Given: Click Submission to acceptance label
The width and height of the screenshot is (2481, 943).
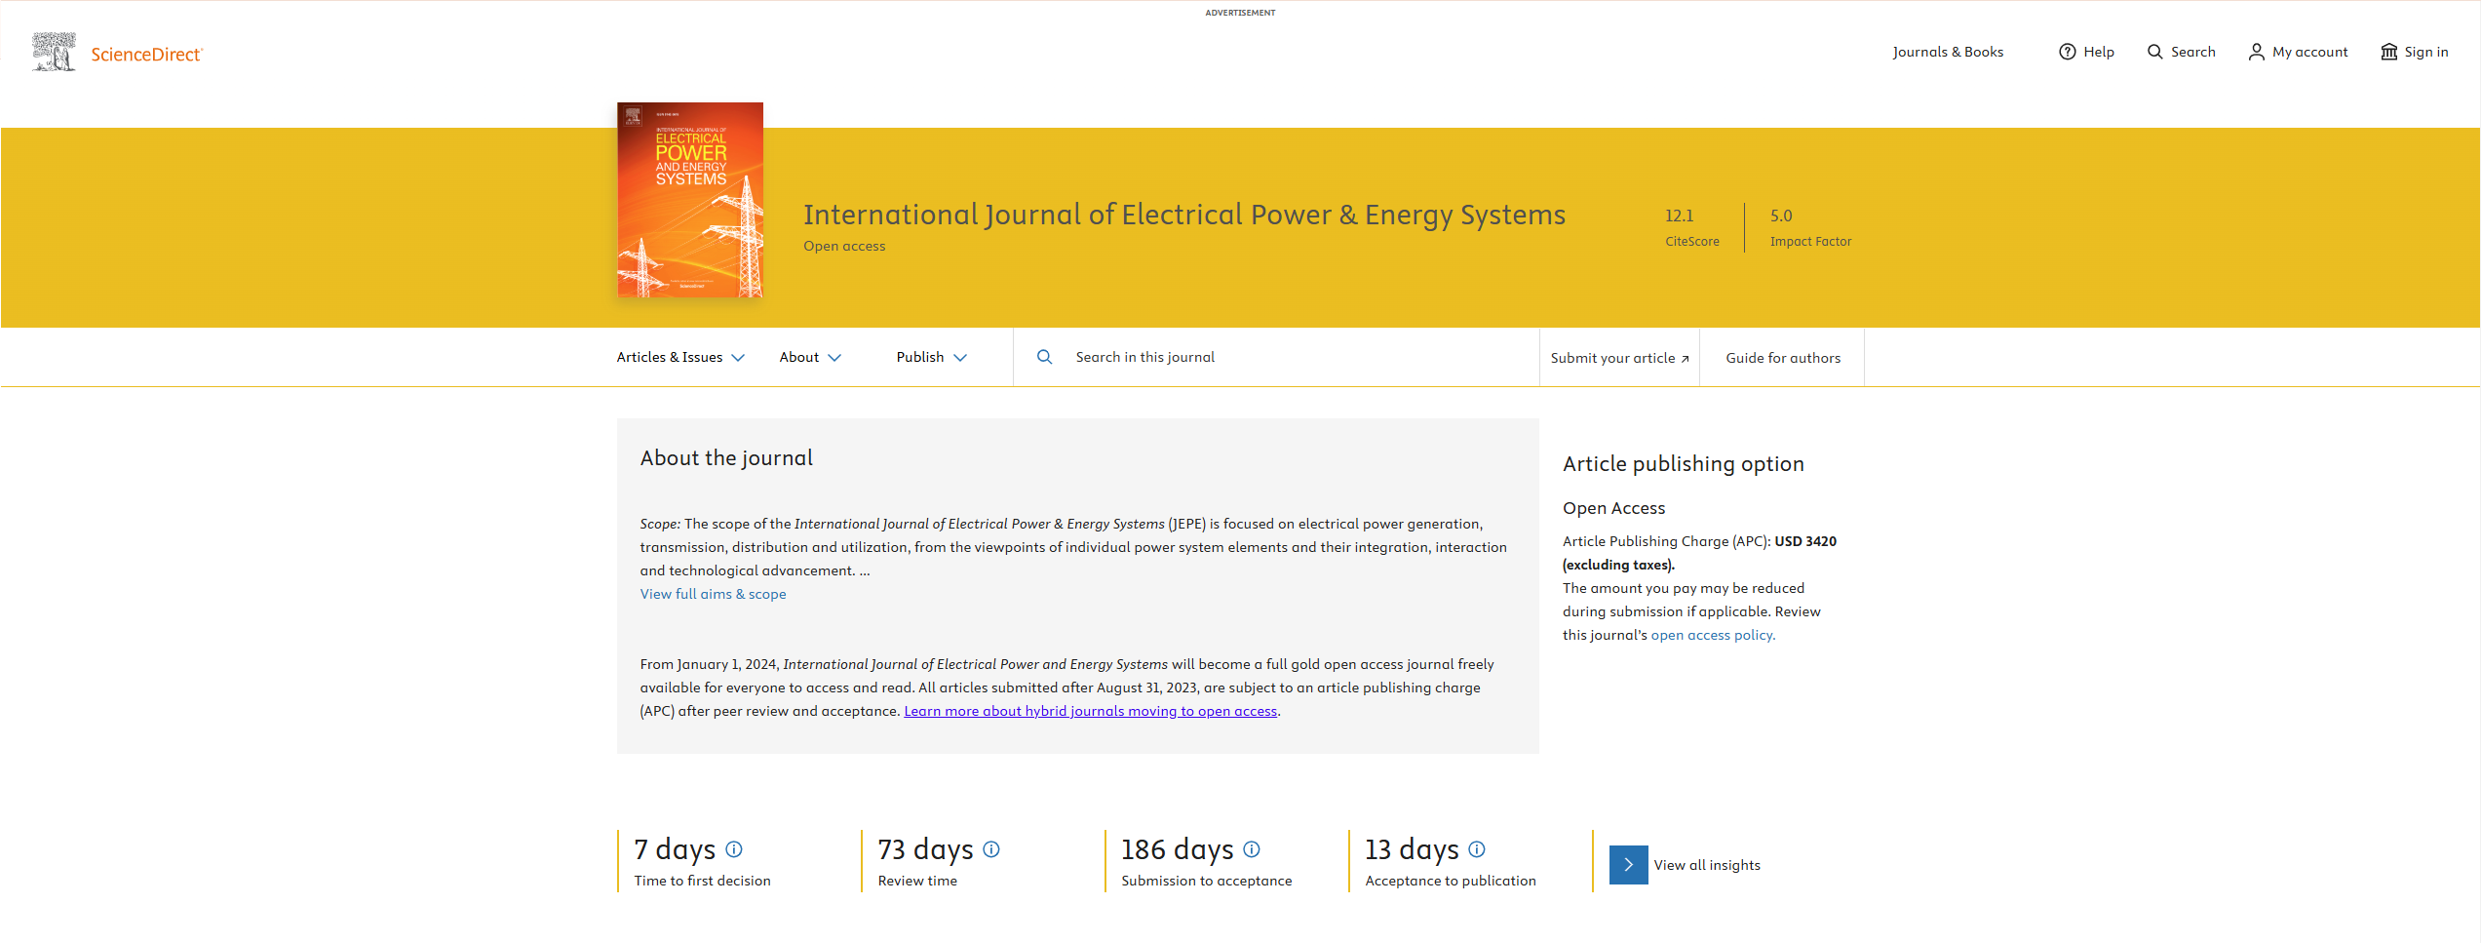Looking at the screenshot, I should point(1206,881).
